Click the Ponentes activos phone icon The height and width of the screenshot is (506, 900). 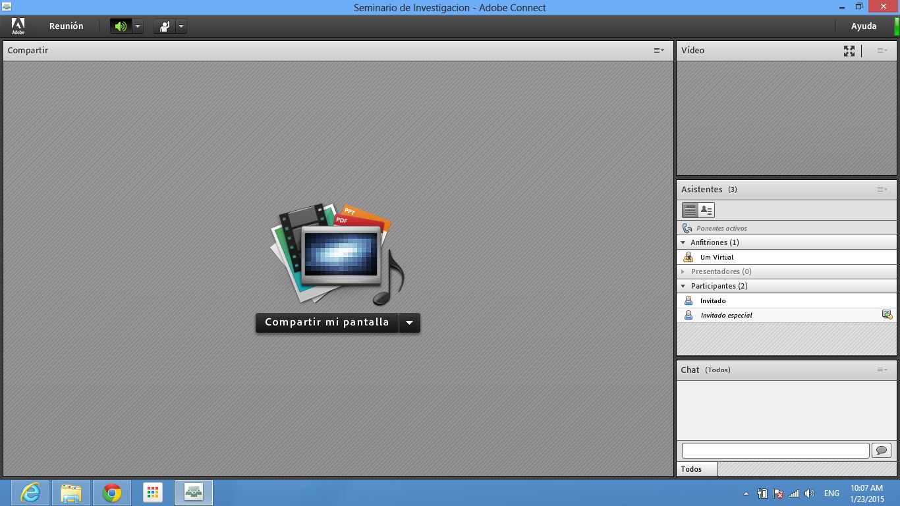point(687,228)
